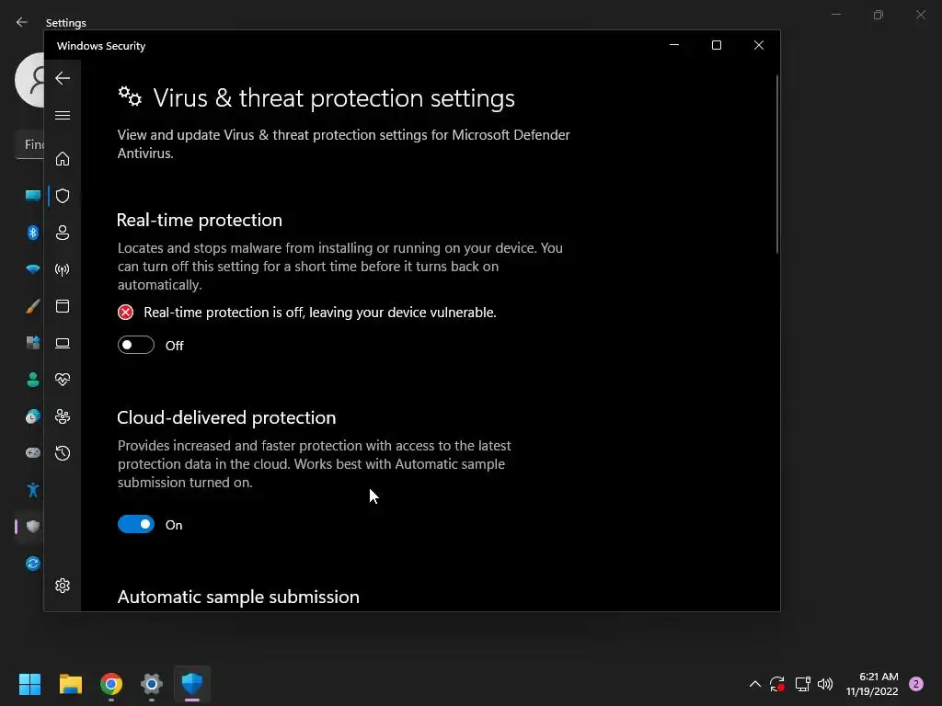Maximize the Windows Security window
This screenshot has height=706, width=942.
click(x=716, y=45)
